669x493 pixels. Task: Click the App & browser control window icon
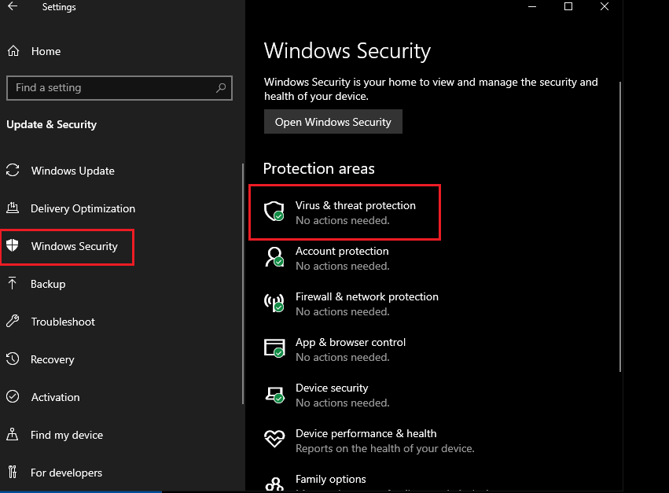tap(274, 348)
